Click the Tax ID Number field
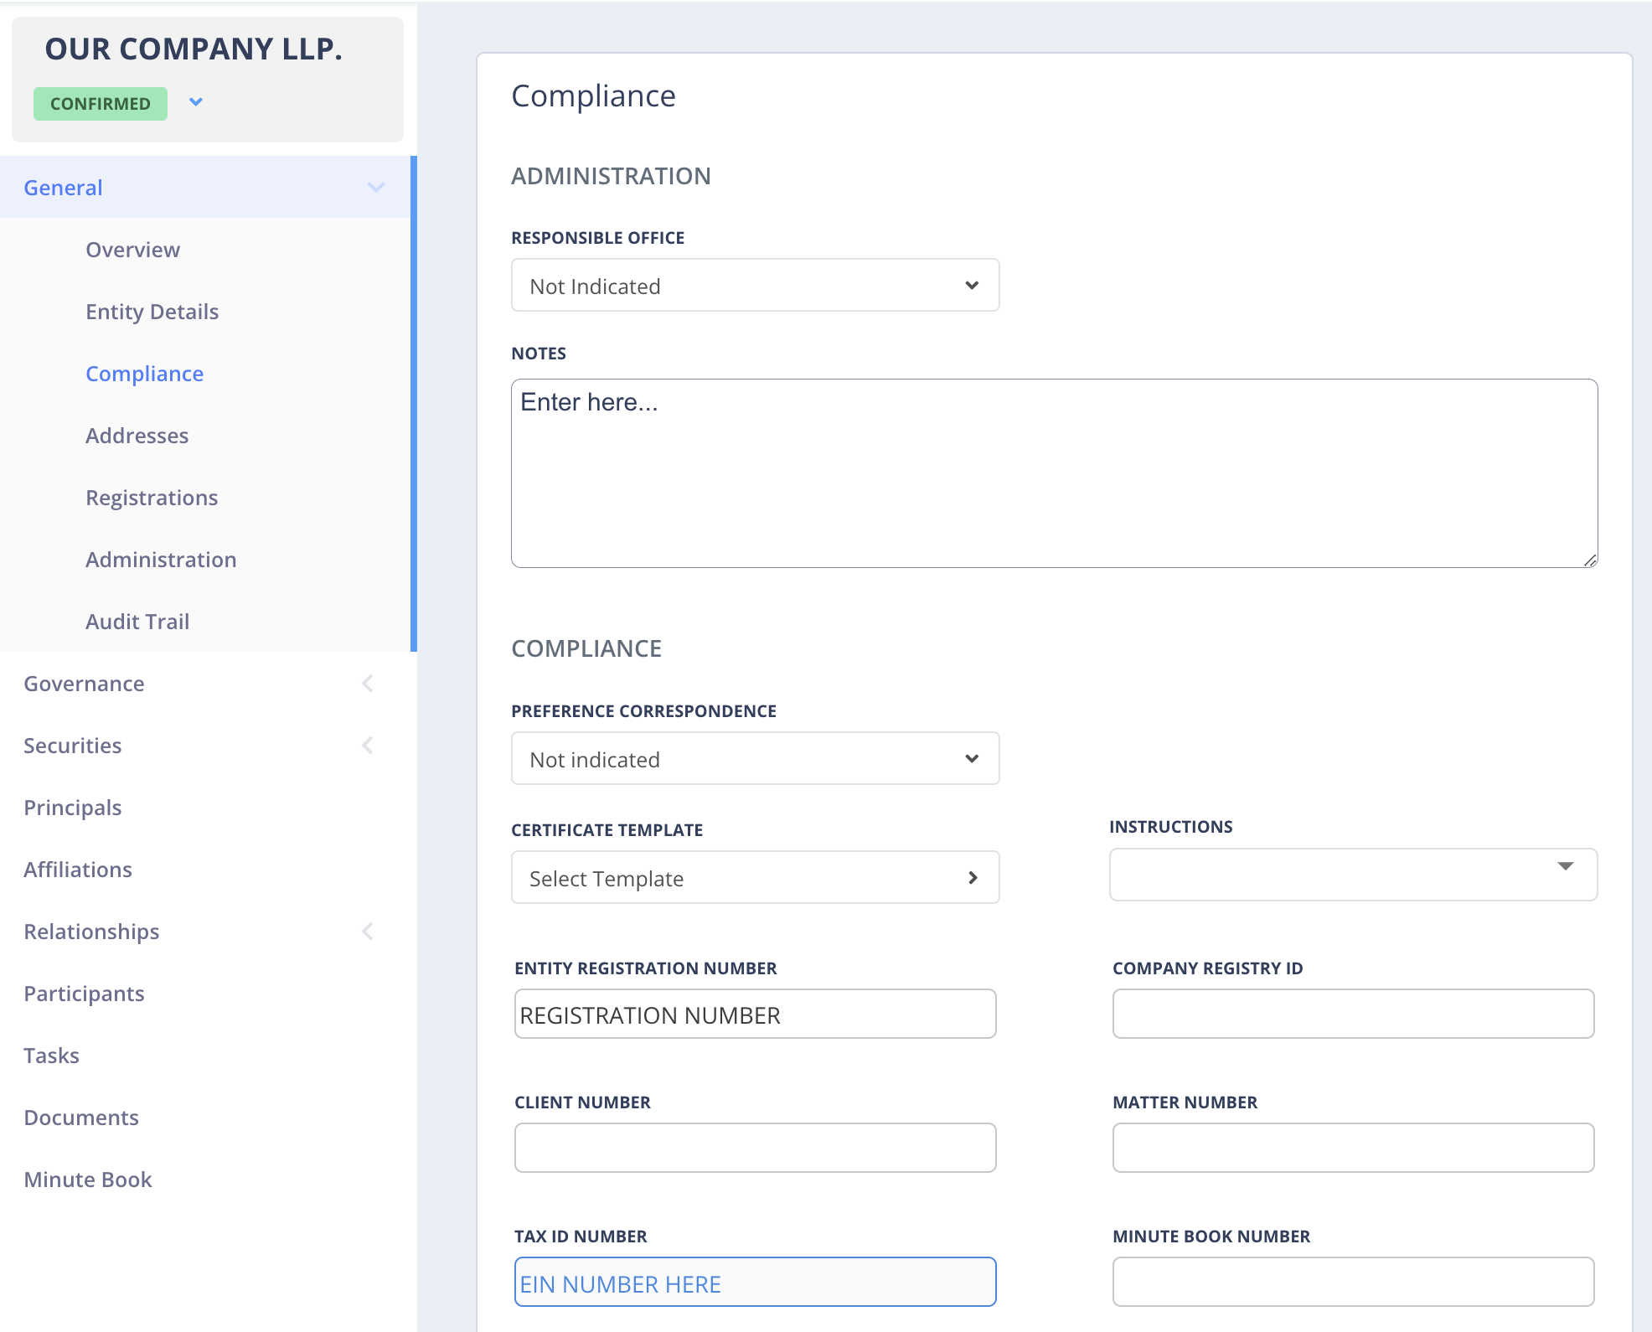 point(755,1283)
